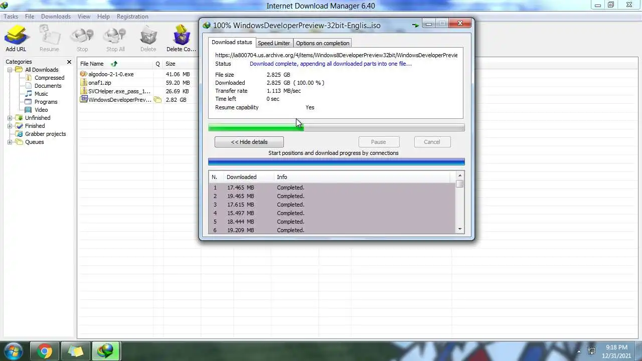Expand the Queues category
This screenshot has height=361, width=642.
10,142
